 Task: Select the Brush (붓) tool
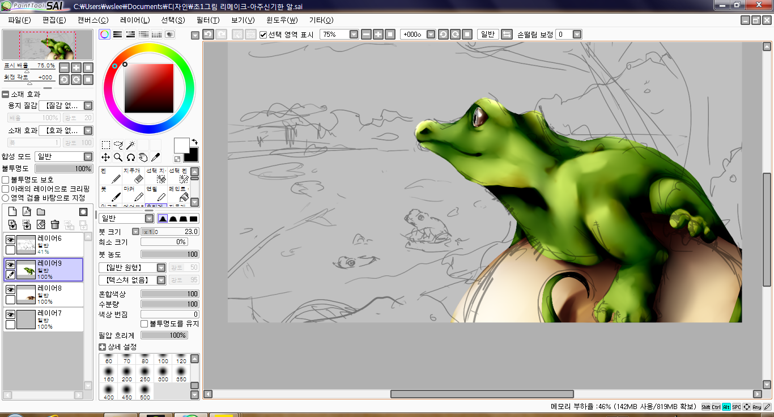point(110,194)
